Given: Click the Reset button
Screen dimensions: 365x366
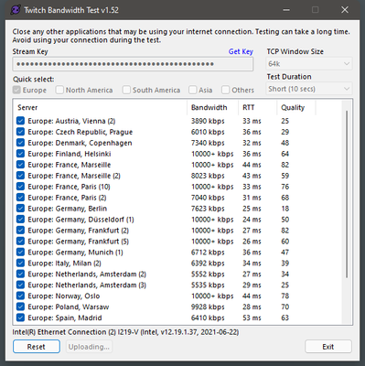Looking at the screenshot, I should click(x=37, y=347).
